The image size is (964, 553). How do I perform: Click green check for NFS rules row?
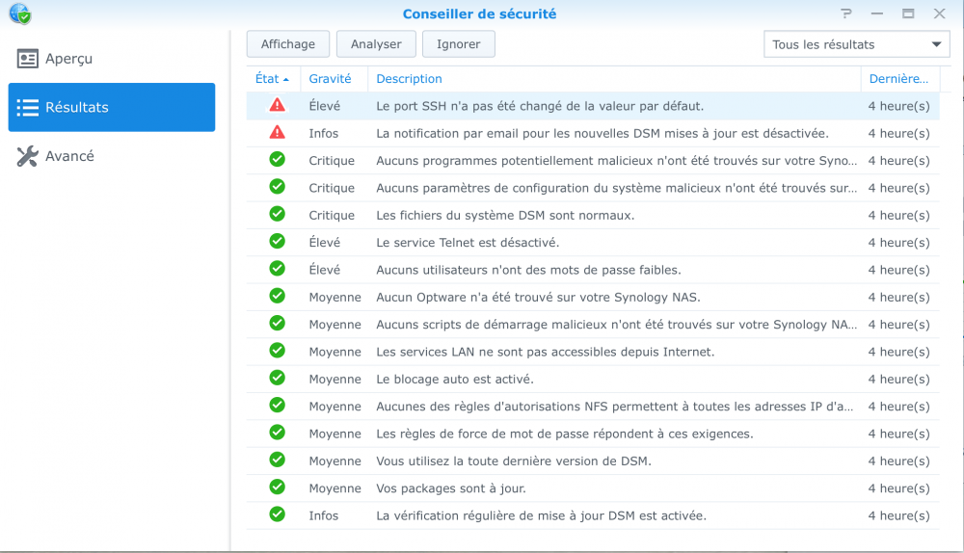pyautogui.click(x=278, y=406)
